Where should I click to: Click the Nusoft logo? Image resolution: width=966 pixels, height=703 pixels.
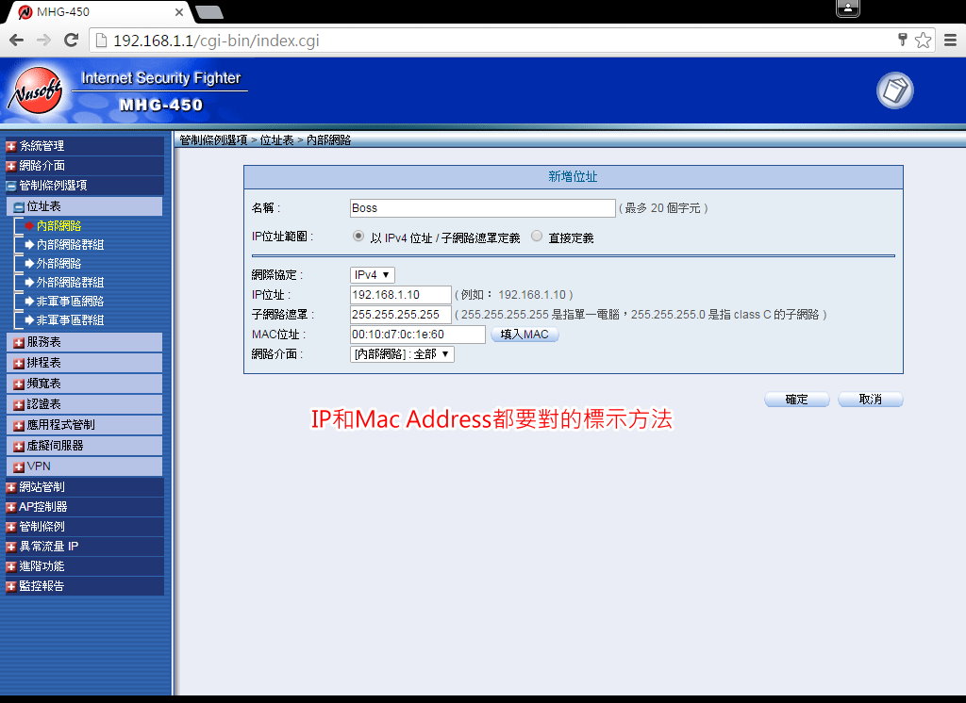35,92
